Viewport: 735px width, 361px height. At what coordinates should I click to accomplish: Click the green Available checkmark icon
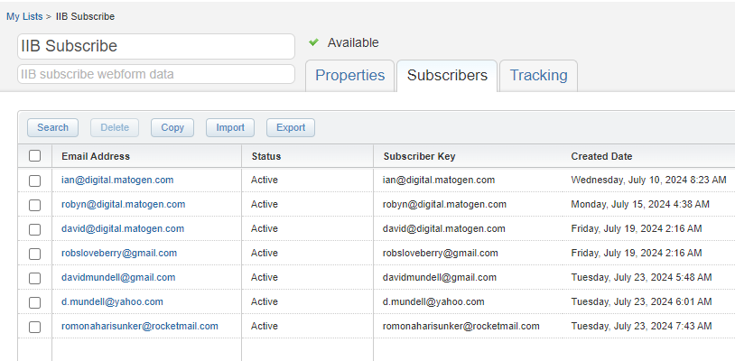tap(313, 42)
